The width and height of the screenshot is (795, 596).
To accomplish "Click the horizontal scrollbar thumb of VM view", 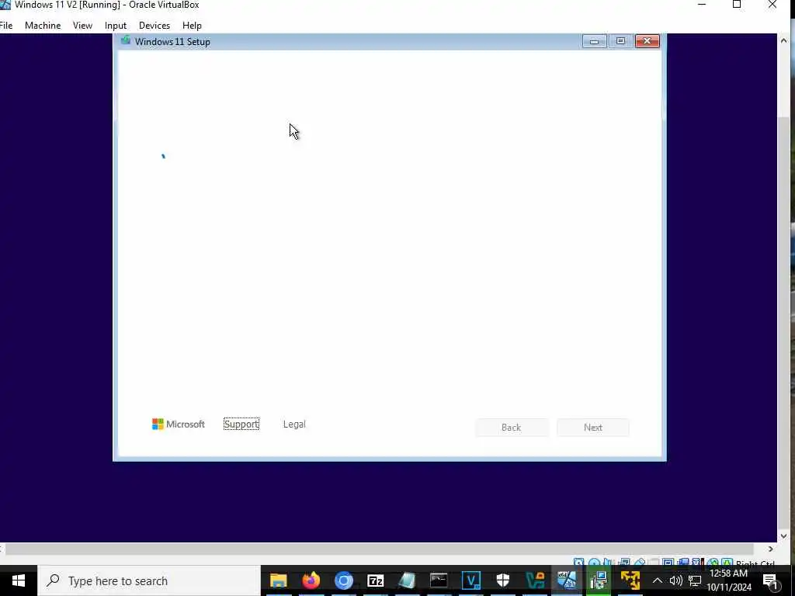I will pos(379,549).
